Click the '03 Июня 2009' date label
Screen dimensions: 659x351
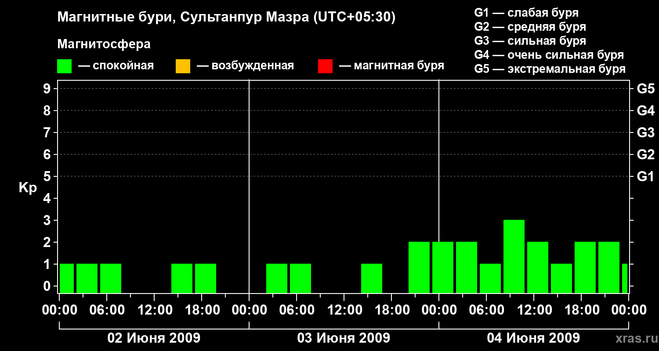coord(344,338)
